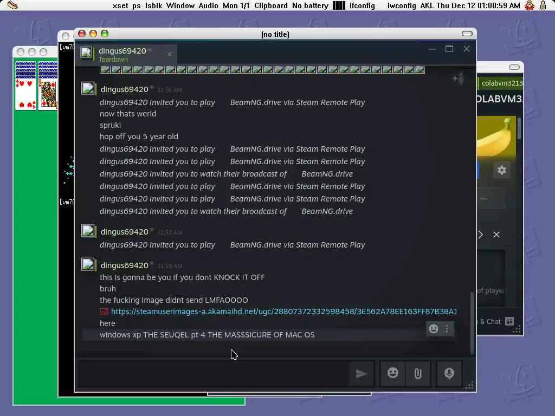
Task: Open the Clipboard menu bar item
Action: click(271, 5)
